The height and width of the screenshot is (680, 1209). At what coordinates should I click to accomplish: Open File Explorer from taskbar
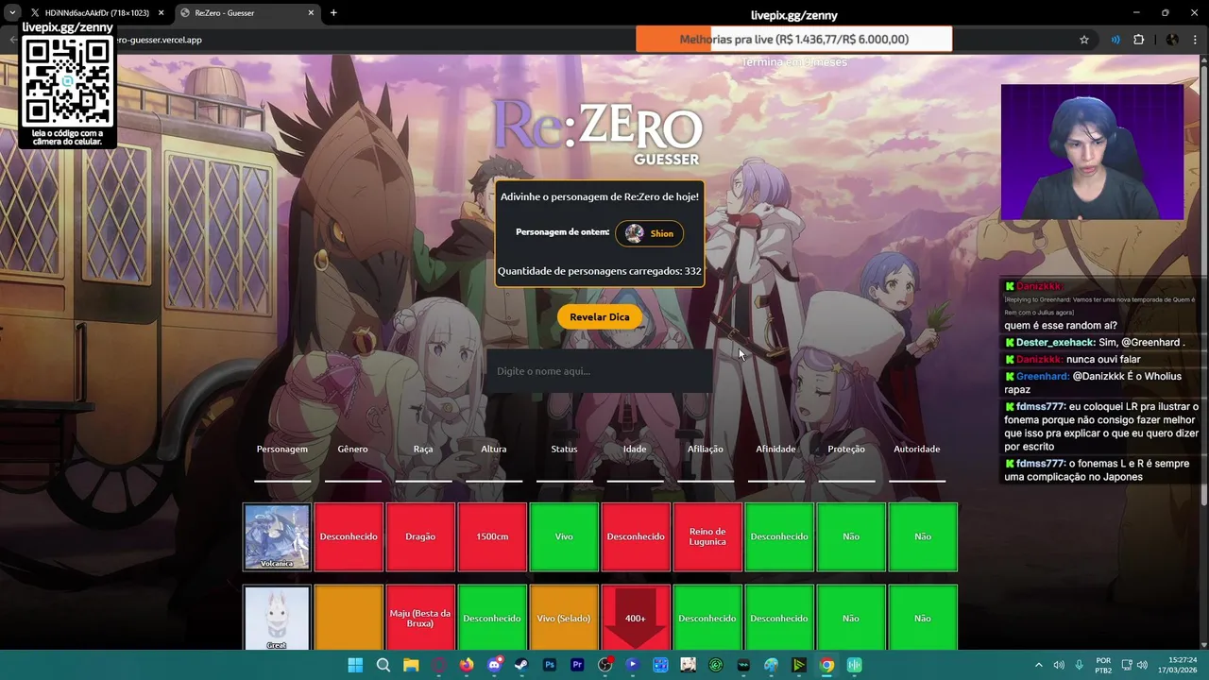tap(411, 665)
